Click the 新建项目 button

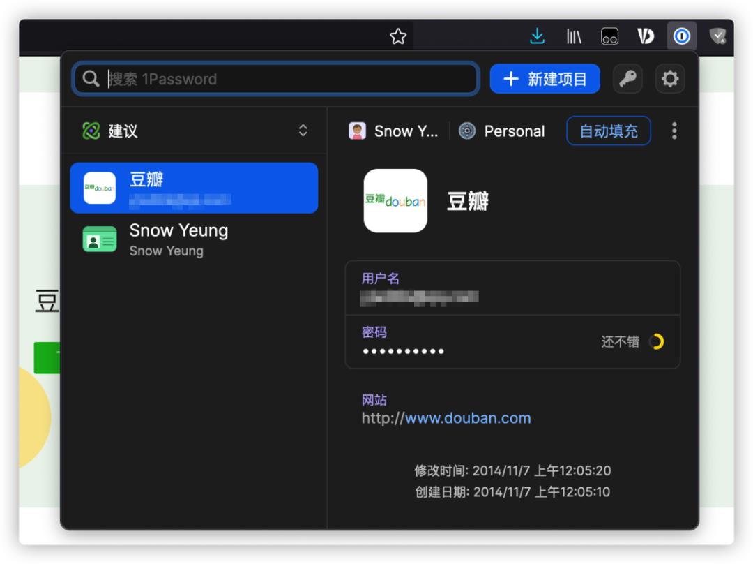(545, 78)
